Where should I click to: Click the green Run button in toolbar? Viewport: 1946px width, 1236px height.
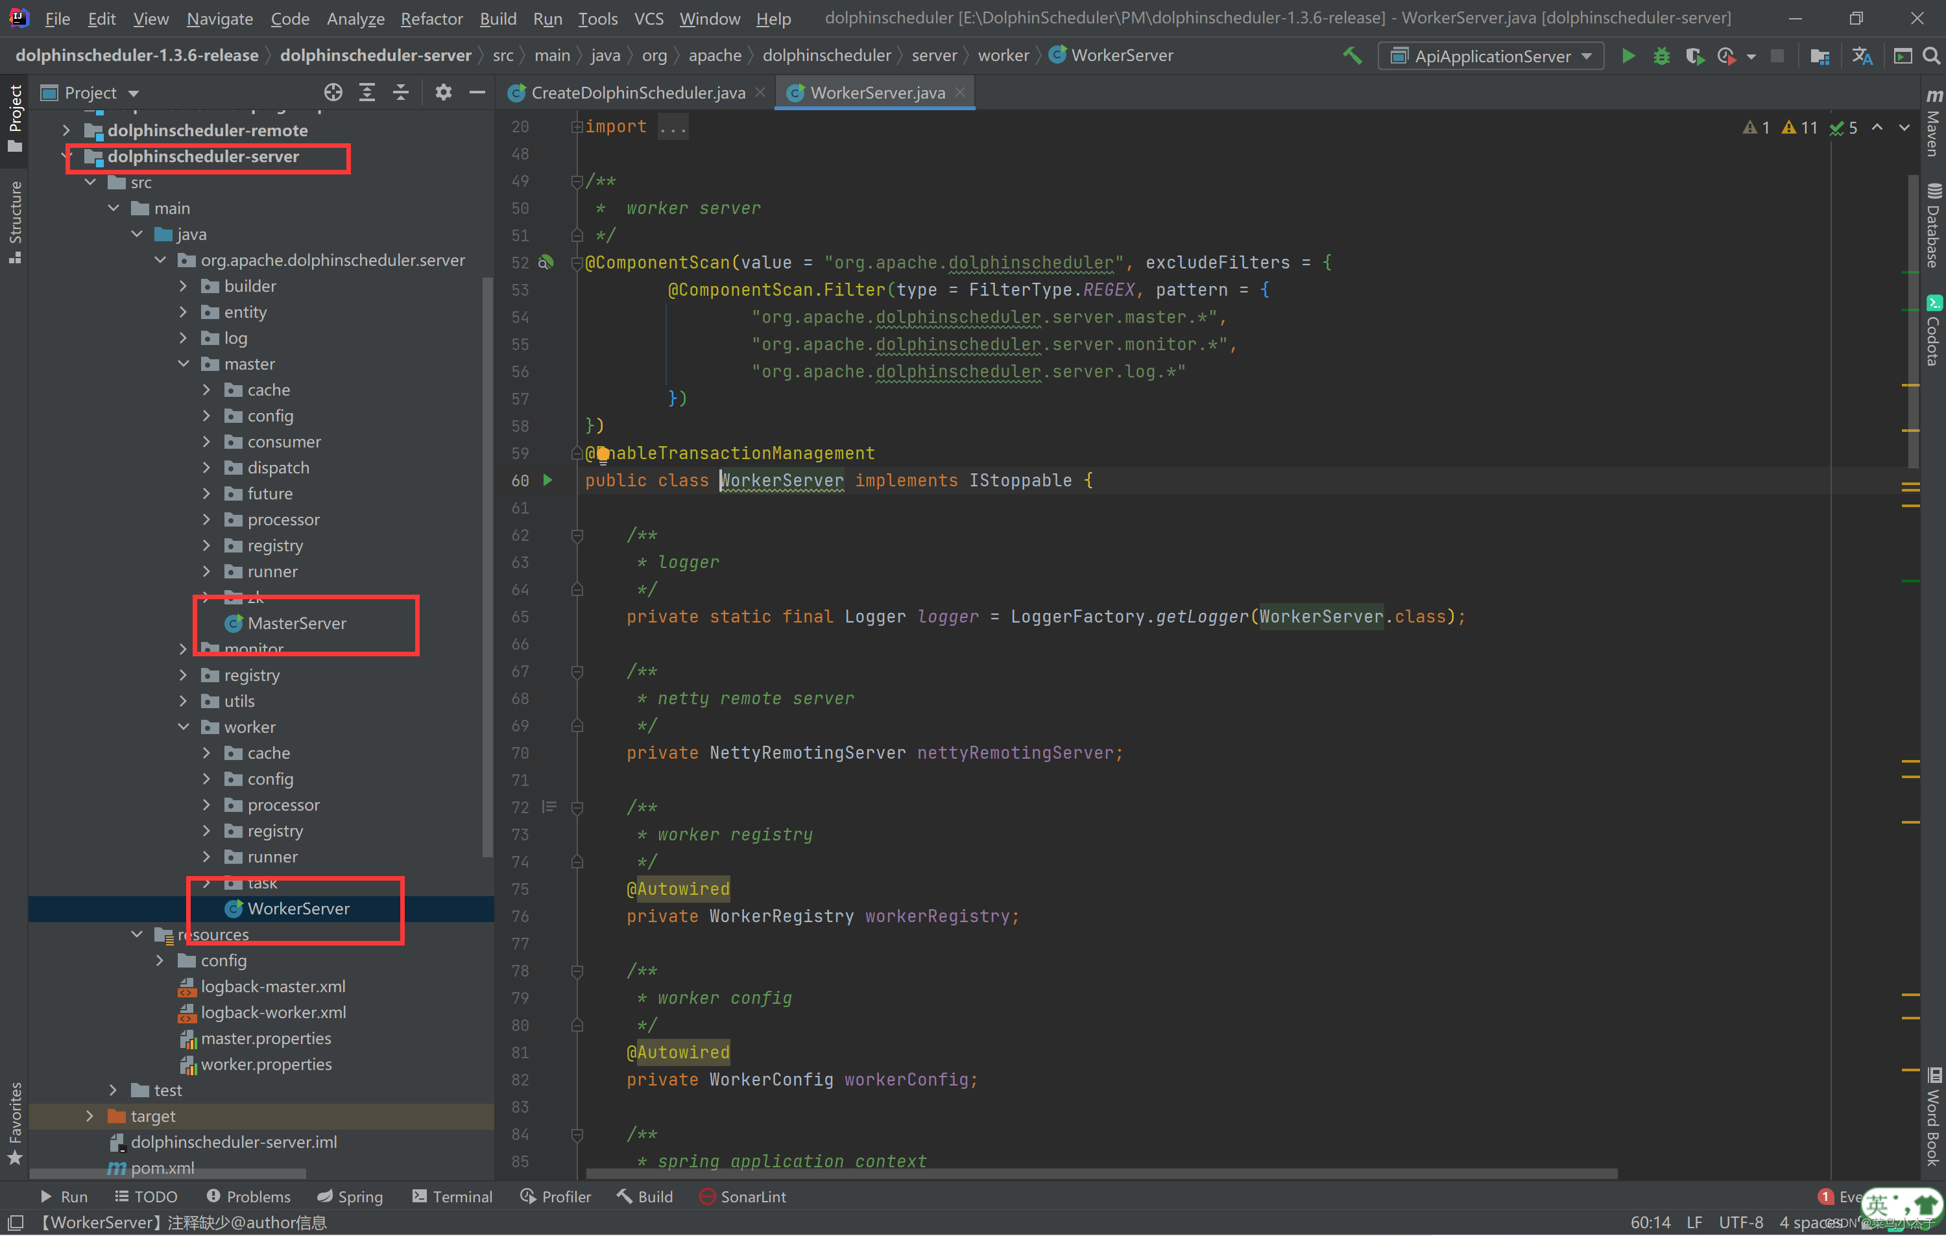[1628, 56]
